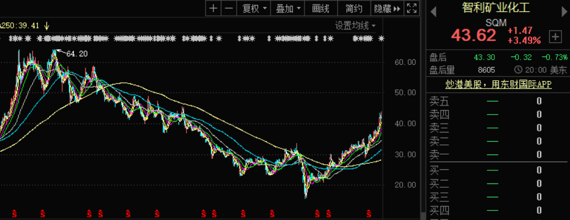The height and width of the screenshot is (220, 570).
Task: Open the 叠加 overlay dropdown
Action: 288,8
